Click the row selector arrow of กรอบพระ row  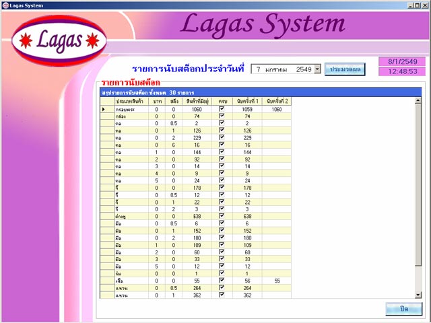104,109
